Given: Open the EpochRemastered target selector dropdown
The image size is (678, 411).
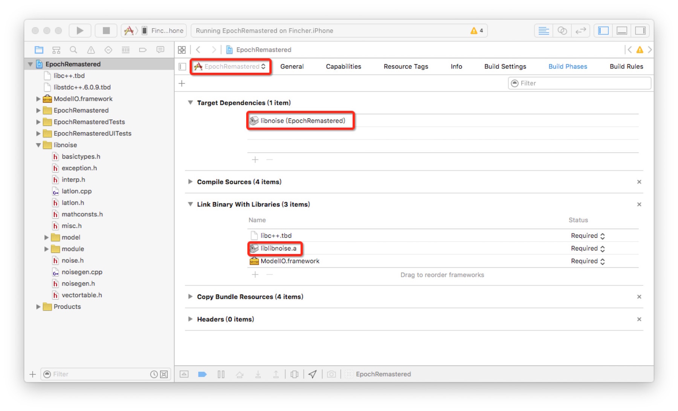Looking at the screenshot, I should [x=230, y=67].
